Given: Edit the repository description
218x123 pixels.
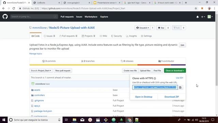Looking at the screenshot, I should [x=182, y=45].
